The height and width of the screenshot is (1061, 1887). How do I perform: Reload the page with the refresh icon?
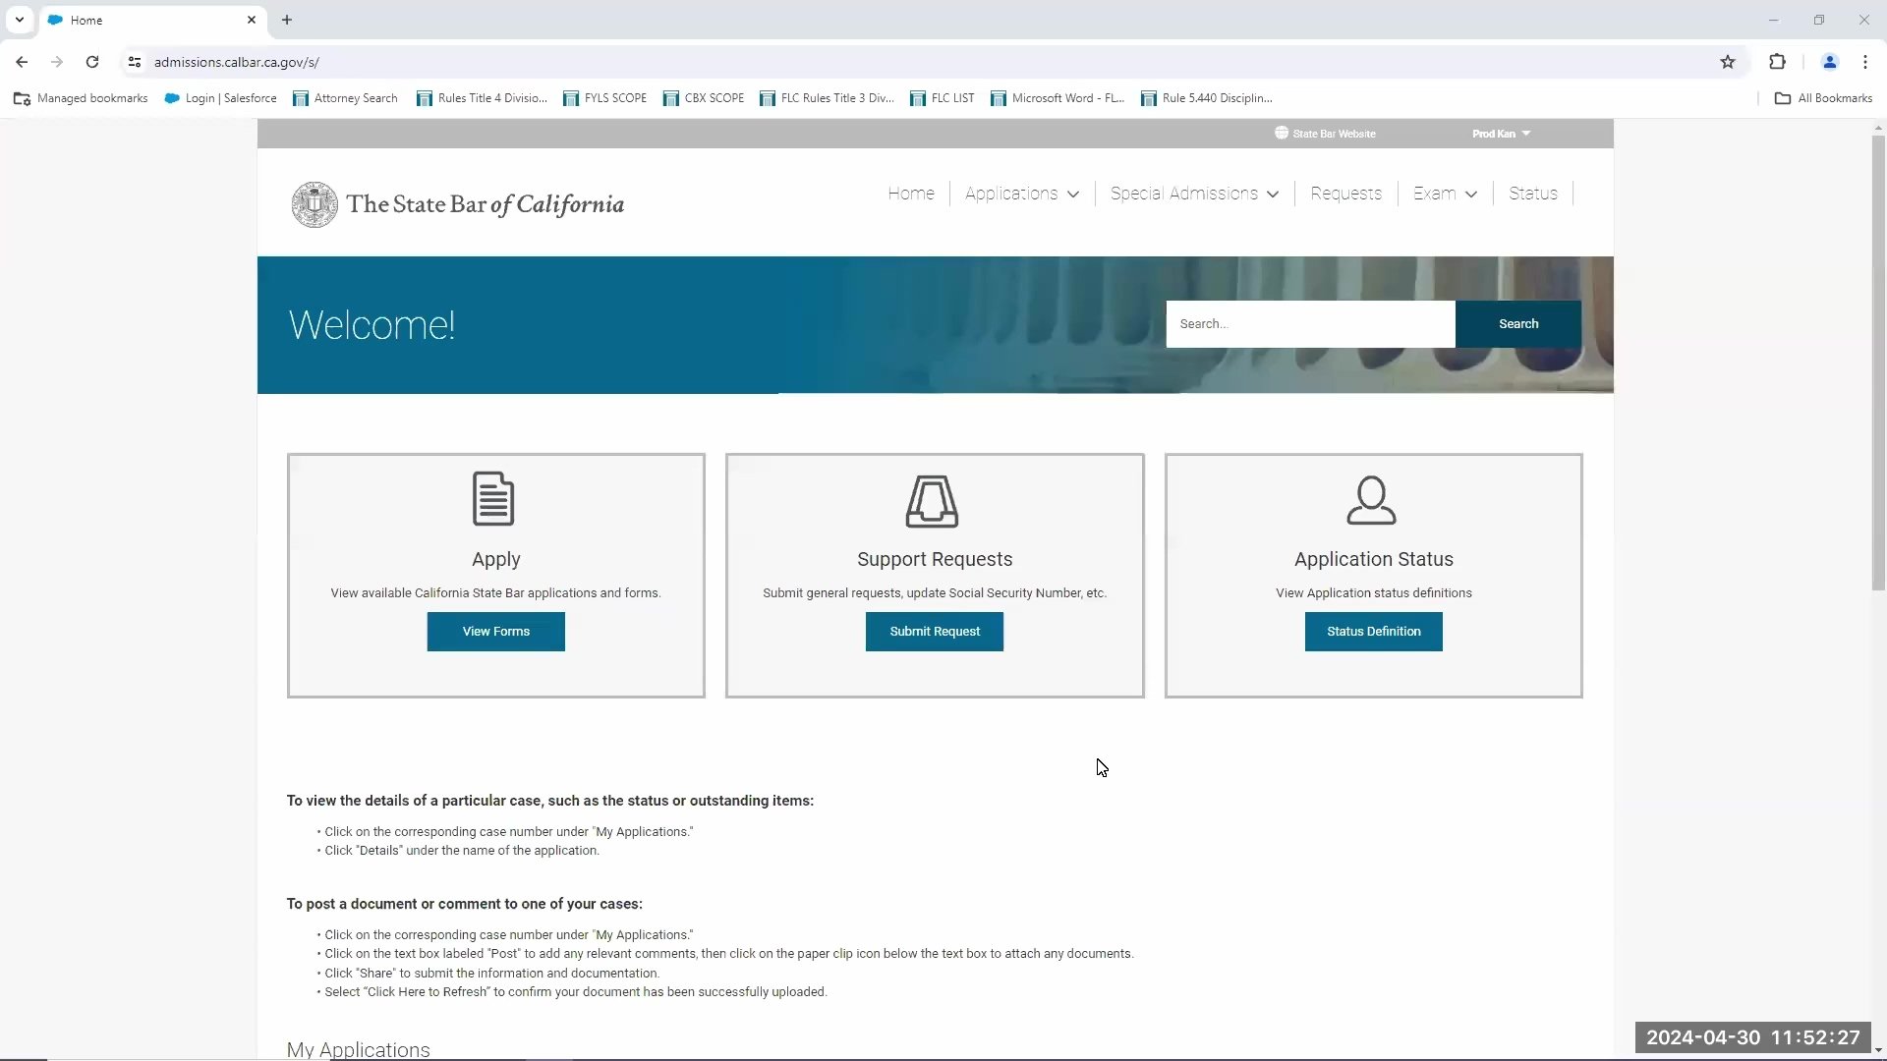pos(92,62)
